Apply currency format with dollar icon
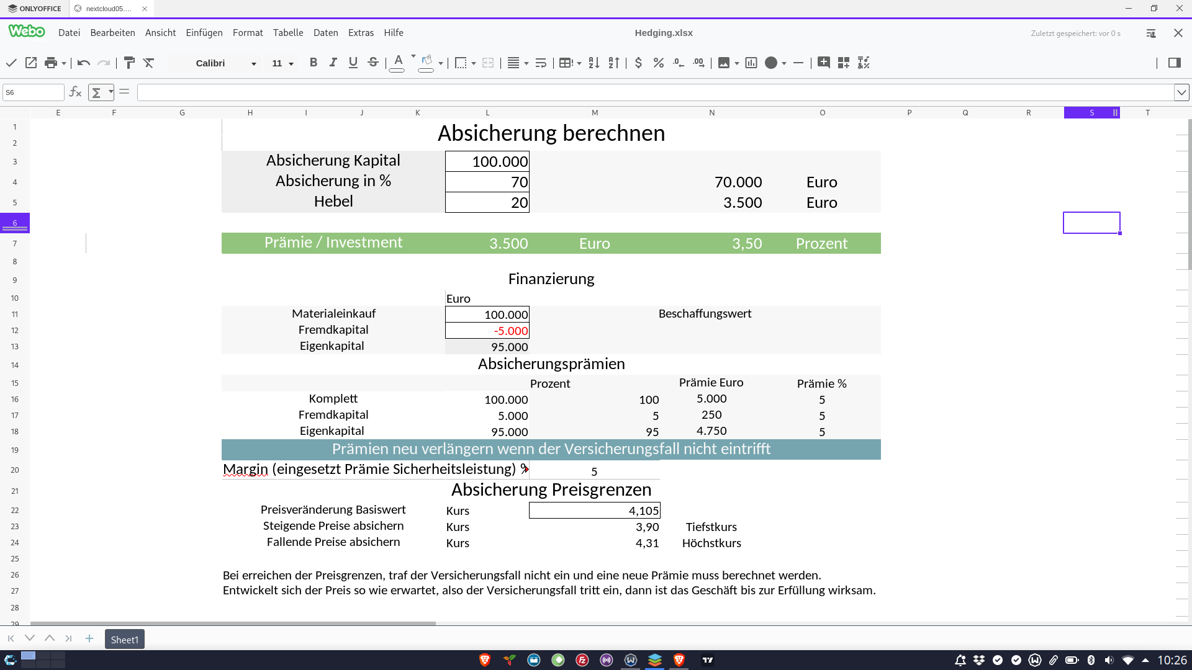This screenshot has height=670, width=1192. (x=638, y=63)
